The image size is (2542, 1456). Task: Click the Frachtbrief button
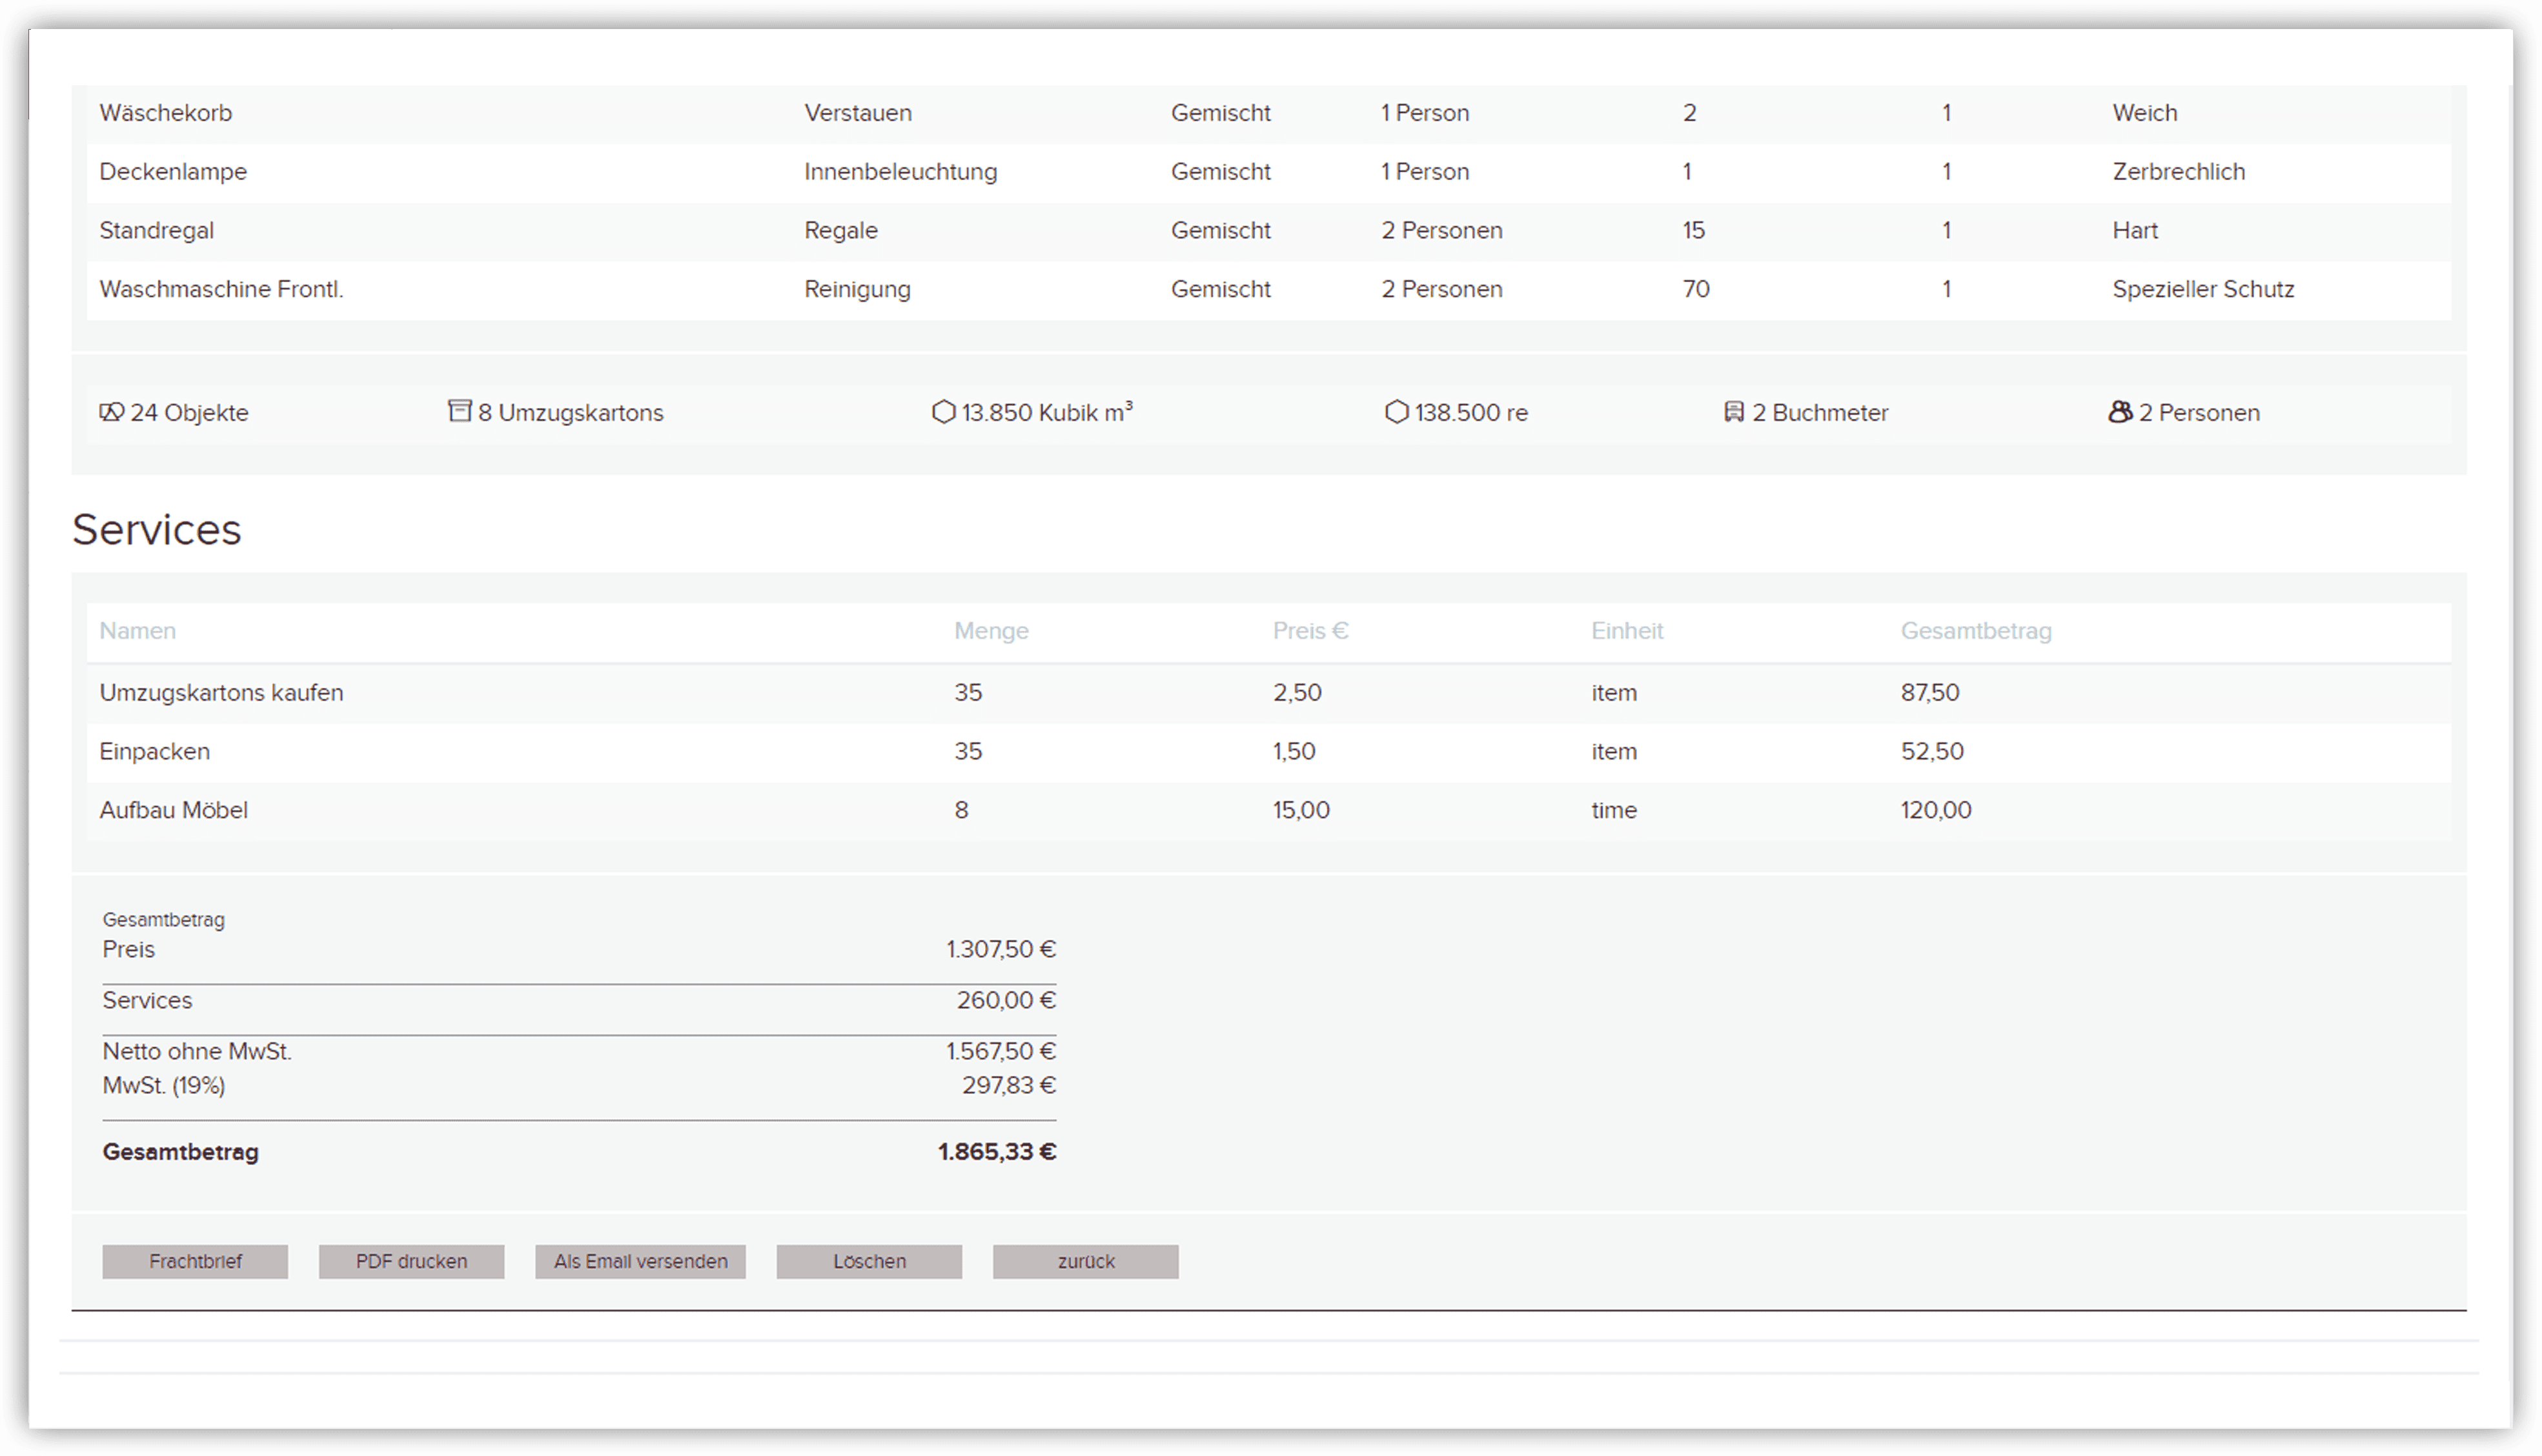point(194,1261)
